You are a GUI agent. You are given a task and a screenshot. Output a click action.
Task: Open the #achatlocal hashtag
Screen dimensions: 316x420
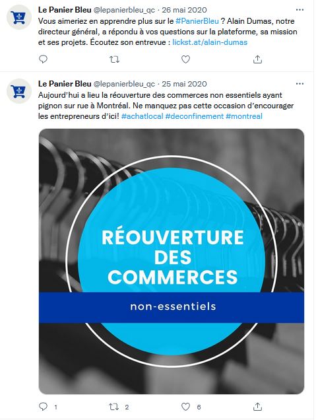[142, 116]
